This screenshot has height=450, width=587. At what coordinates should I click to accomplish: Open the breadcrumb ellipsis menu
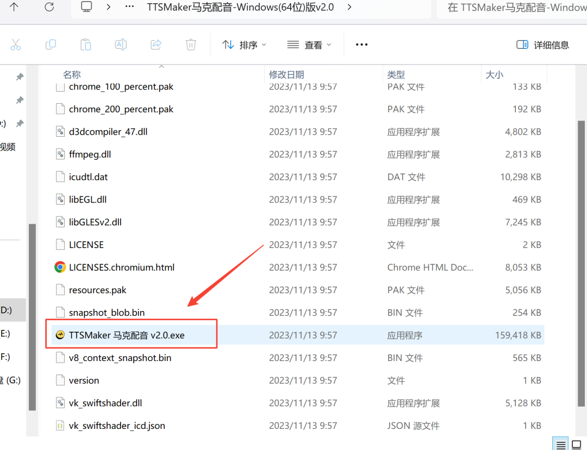(x=129, y=7)
